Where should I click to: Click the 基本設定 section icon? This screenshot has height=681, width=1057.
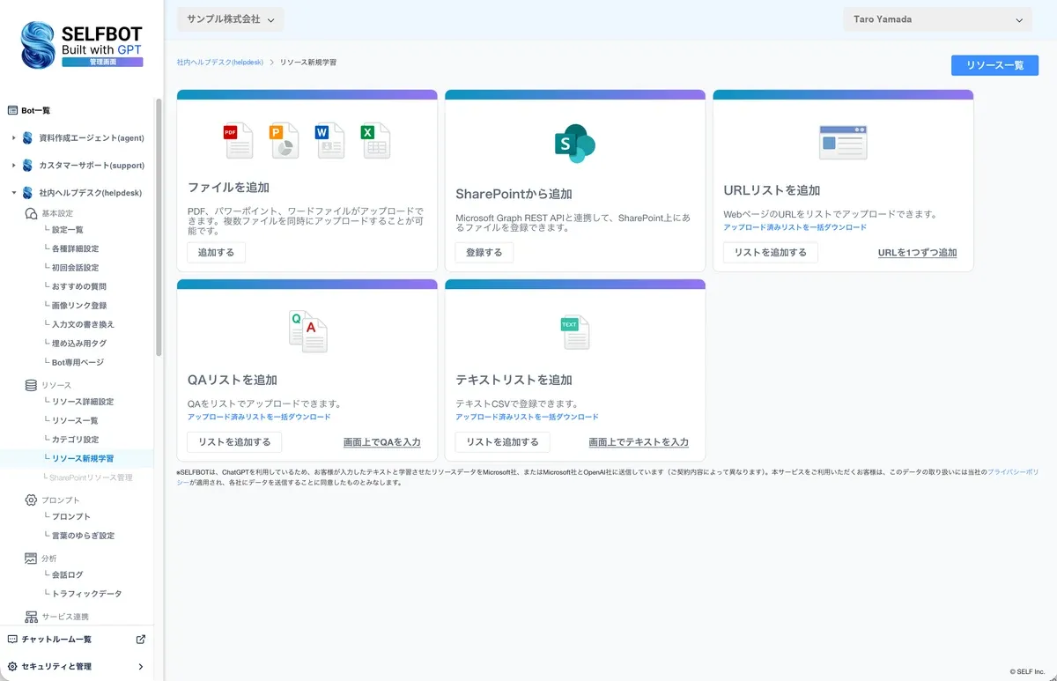tap(31, 214)
